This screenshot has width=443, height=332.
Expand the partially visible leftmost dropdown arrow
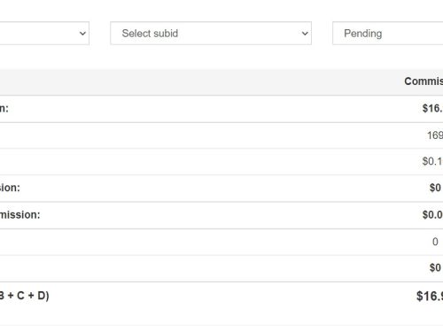[82, 34]
